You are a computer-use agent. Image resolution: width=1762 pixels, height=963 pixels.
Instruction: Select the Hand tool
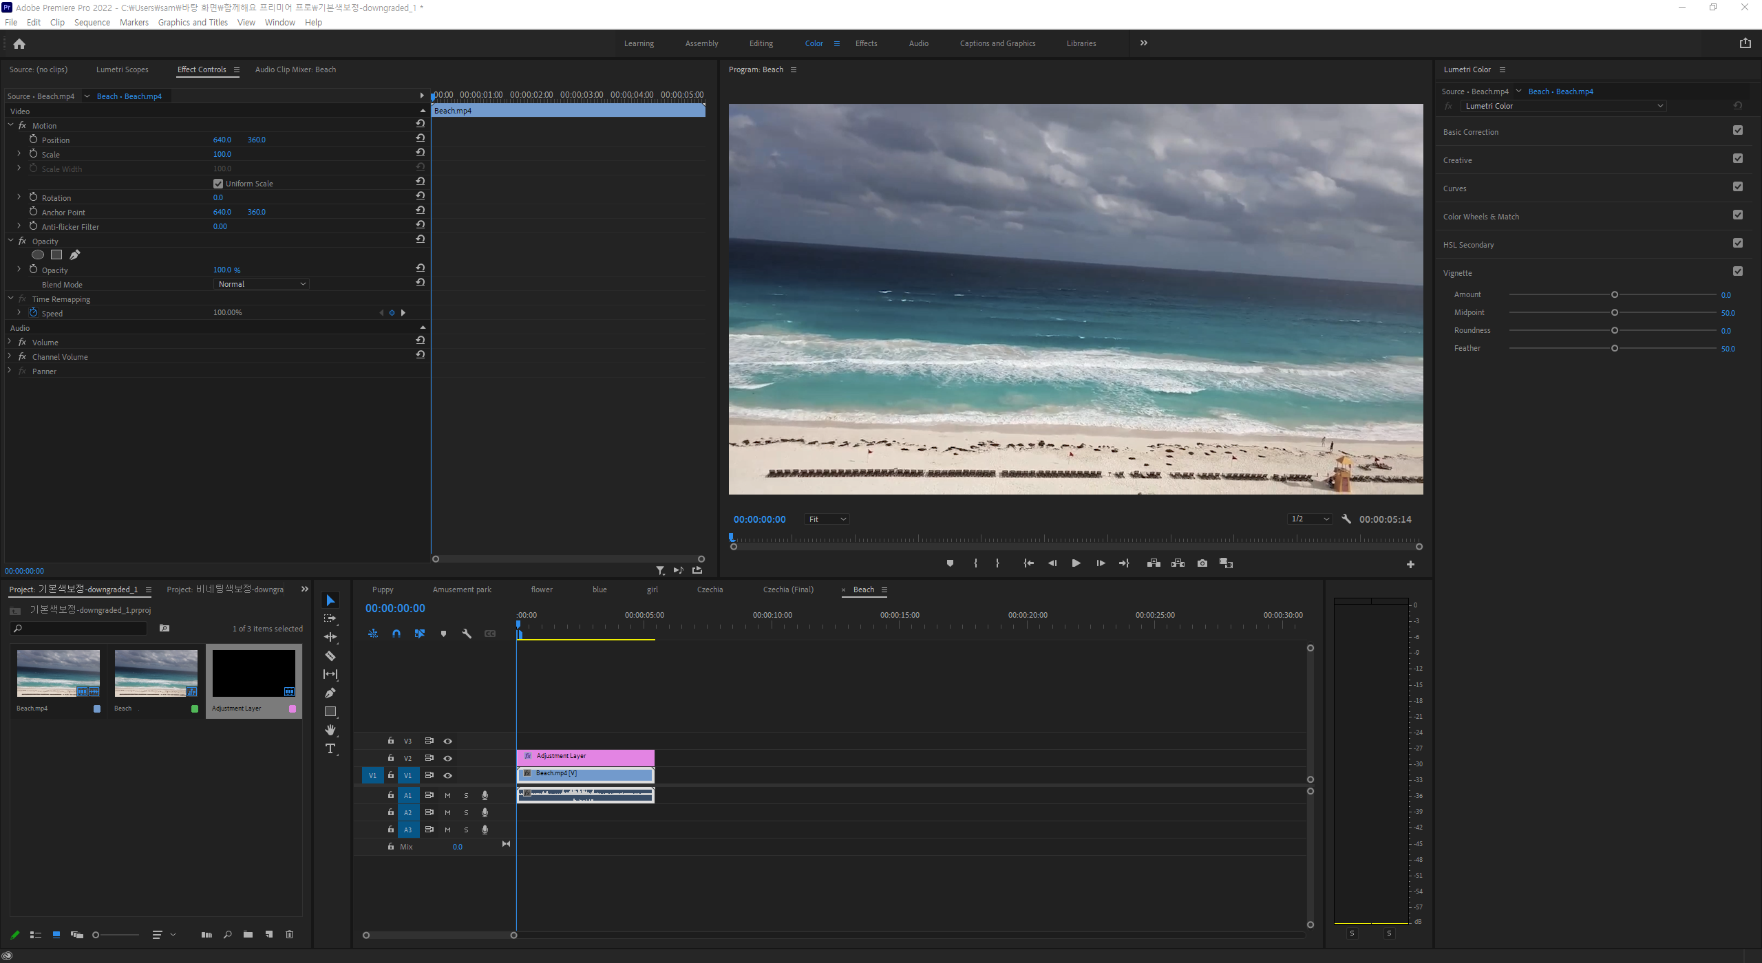pos(330,730)
